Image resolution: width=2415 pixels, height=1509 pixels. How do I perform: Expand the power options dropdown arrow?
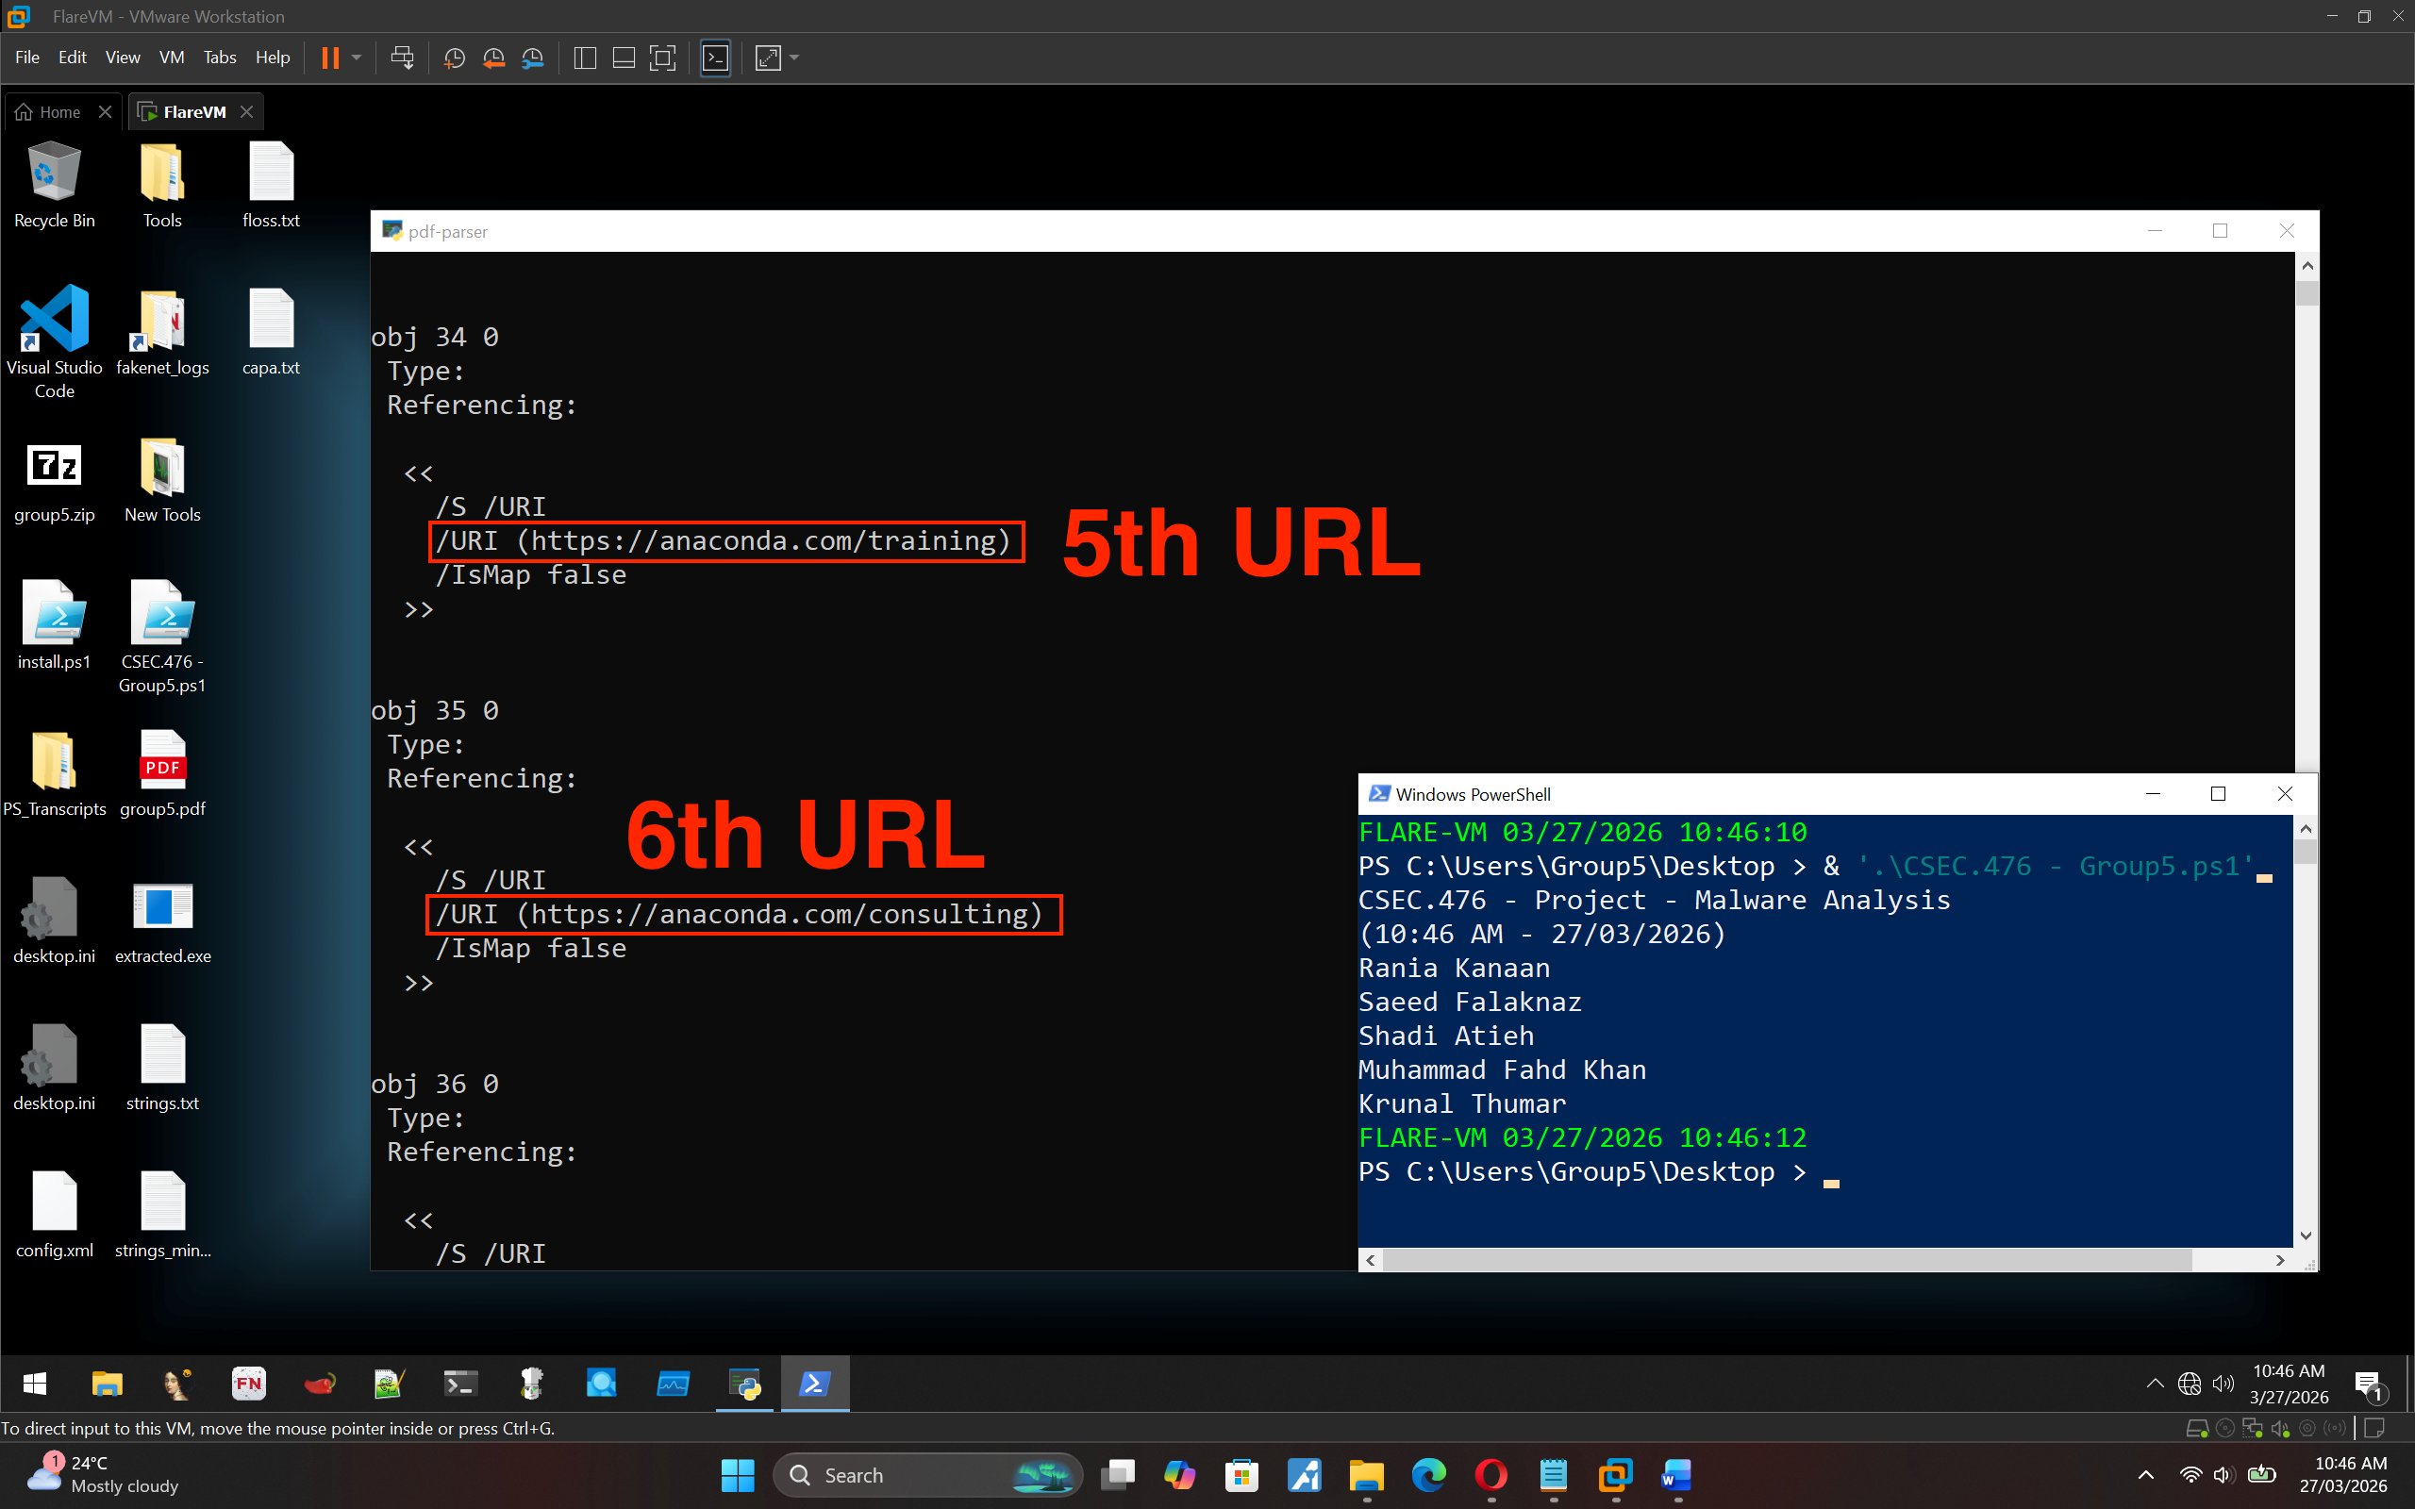(357, 58)
